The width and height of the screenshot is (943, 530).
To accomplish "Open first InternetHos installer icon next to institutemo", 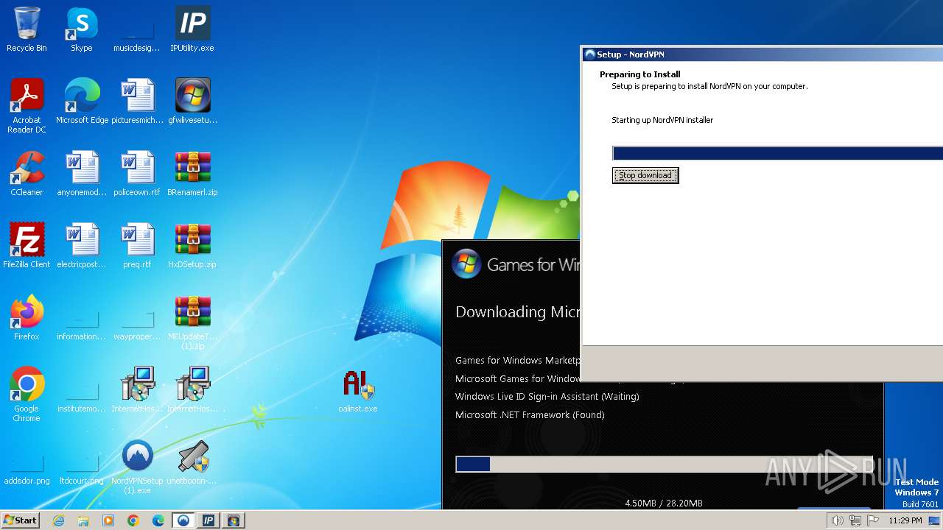I will click(x=137, y=390).
